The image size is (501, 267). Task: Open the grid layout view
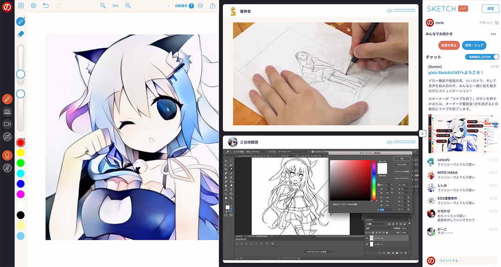click(20, 6)
